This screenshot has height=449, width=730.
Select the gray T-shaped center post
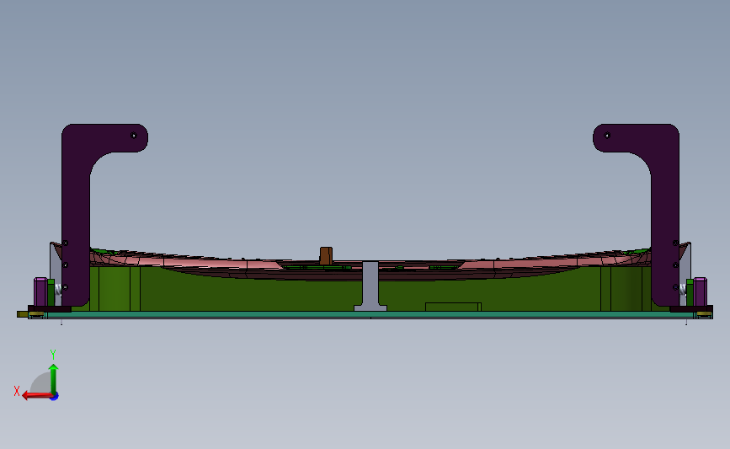370,285
